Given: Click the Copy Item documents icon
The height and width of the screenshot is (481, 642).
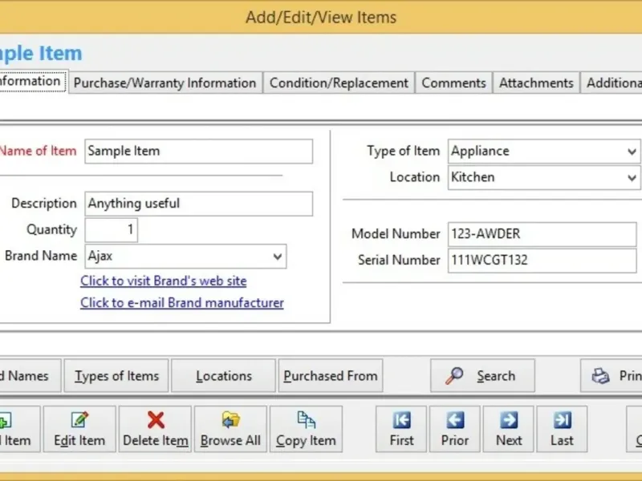Looking at the screenshot, I should (306, 419).
